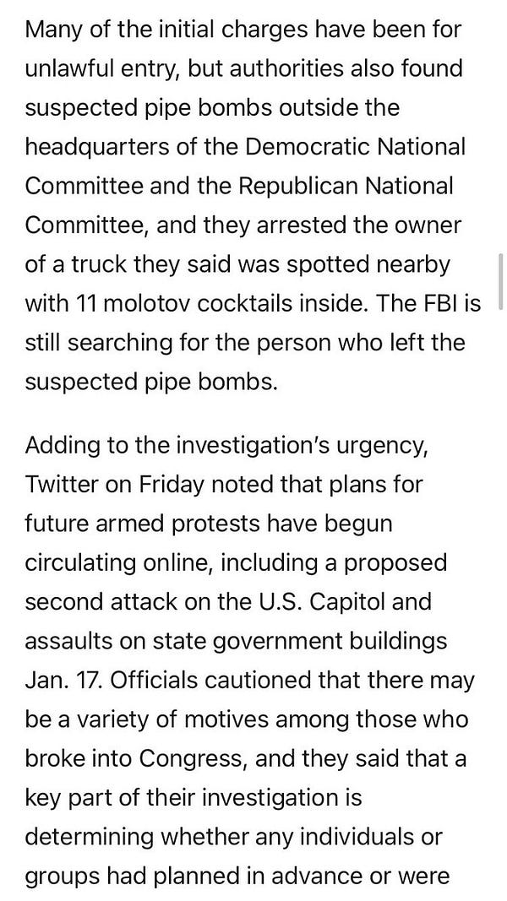Click the words "state government buildings"
This screenshot has width=507, height=901.
point(299,641)
